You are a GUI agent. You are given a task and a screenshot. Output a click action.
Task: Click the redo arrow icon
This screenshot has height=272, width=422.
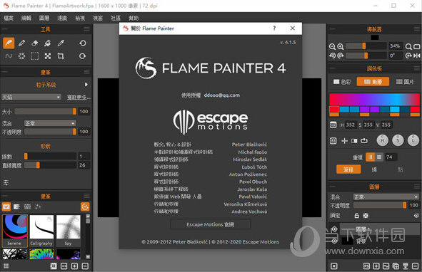click(x=83, y=56)
